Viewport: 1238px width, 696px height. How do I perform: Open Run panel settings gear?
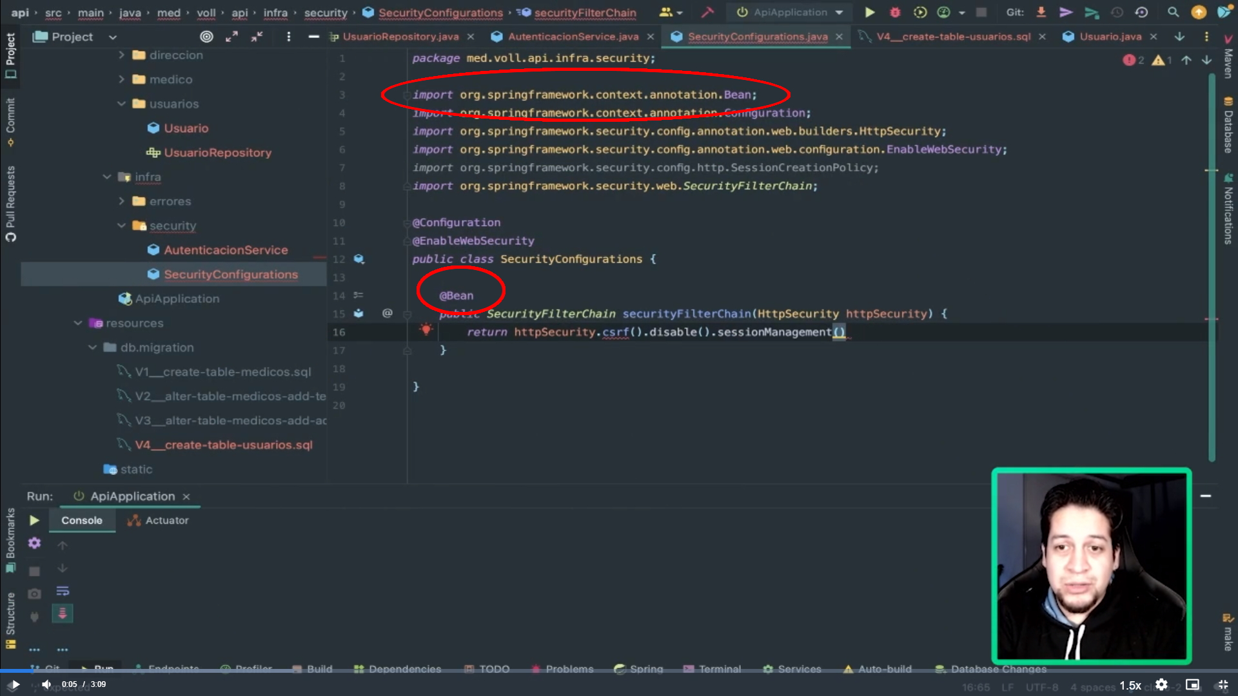click(34, 543)
